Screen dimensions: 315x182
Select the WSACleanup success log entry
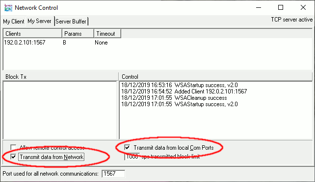(x=174, y=98)
